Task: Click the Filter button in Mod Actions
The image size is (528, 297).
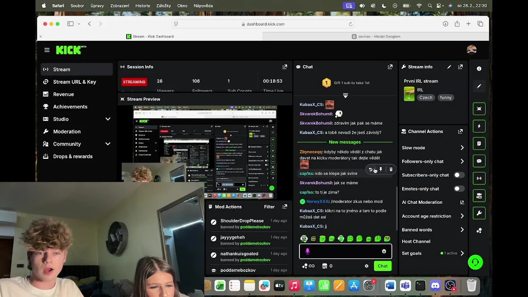Action: tap(269, 207)
